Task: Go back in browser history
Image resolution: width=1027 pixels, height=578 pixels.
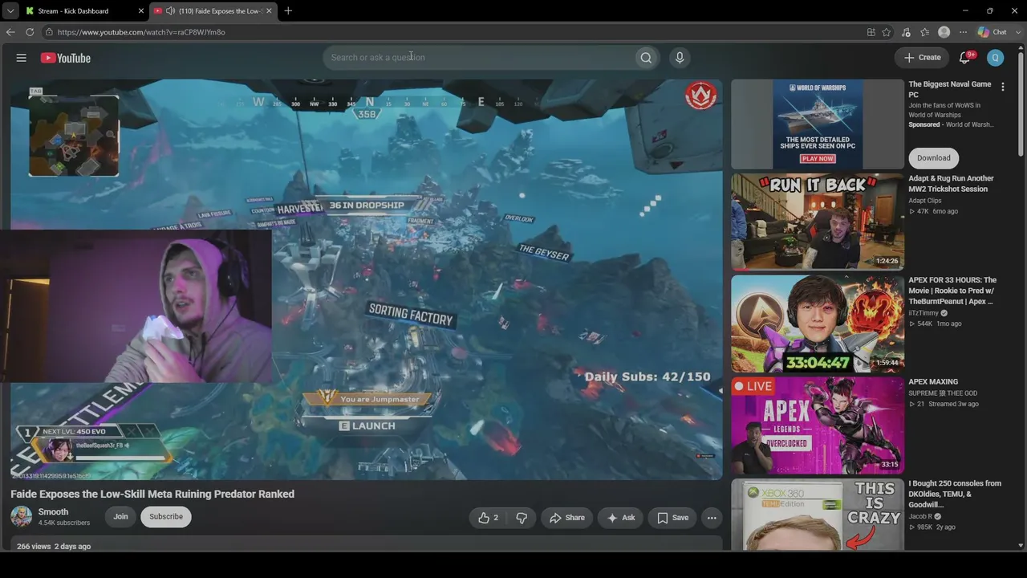Action: pyautogui.click(x=10, y=32)
